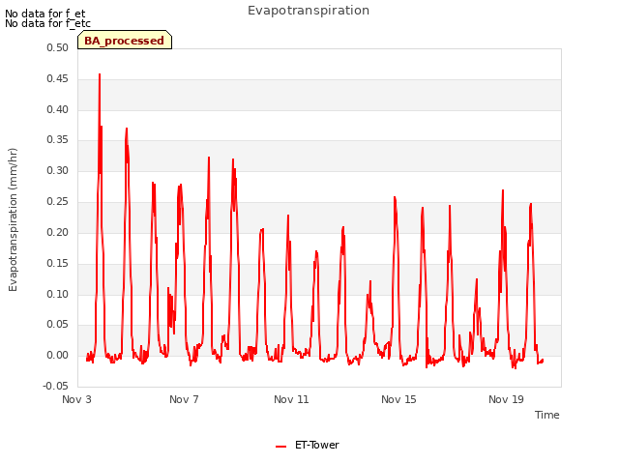The width and height of the screenshot is (619, 464).
Task: Click the 0.10 y-axis tick label
Action: (x=58, y=294)
